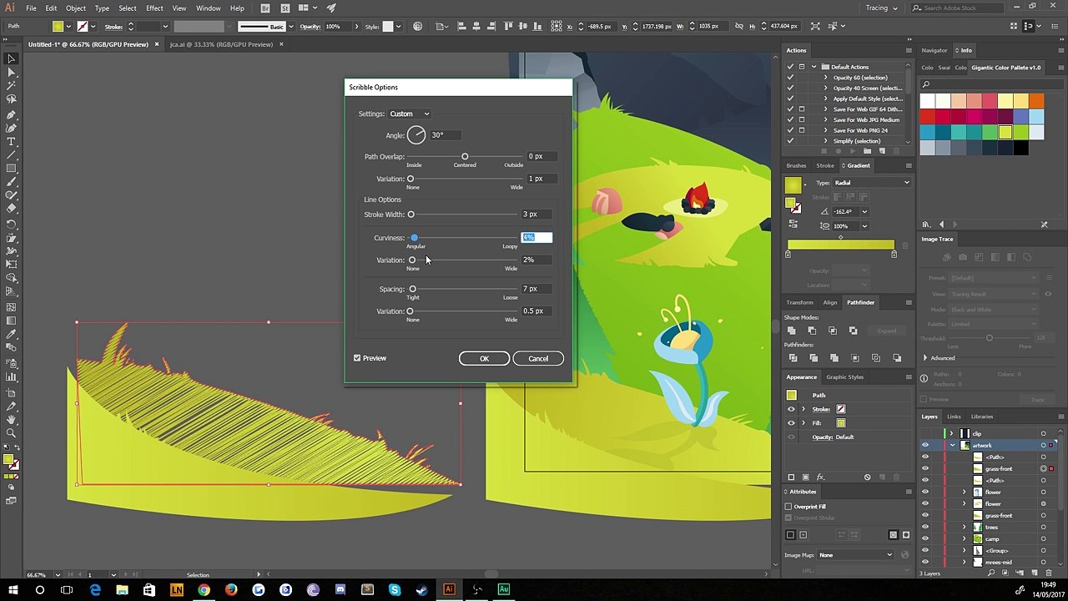1068x601 pixels.
Task: Click the Minus Front shape mode icon
Action: pos(812,331)
